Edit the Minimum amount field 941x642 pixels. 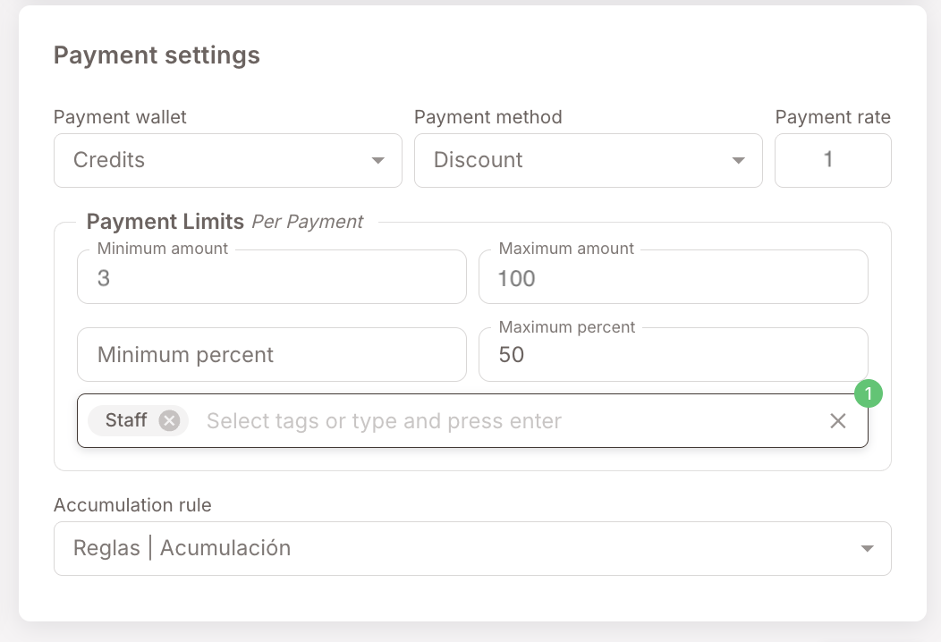click(x=272, y=277)
